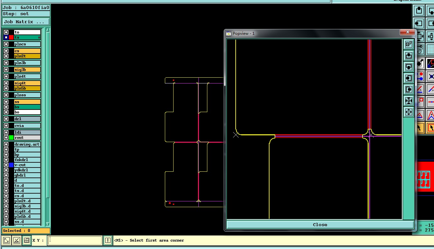434x249 pixels.
Task: Pan right in the Popview window
Action: pyautogui.click(x=409, y=90)
